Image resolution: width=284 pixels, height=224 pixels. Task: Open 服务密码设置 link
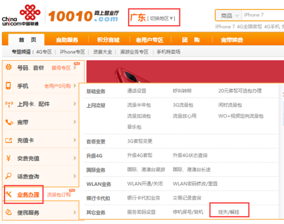coord(141,212)
